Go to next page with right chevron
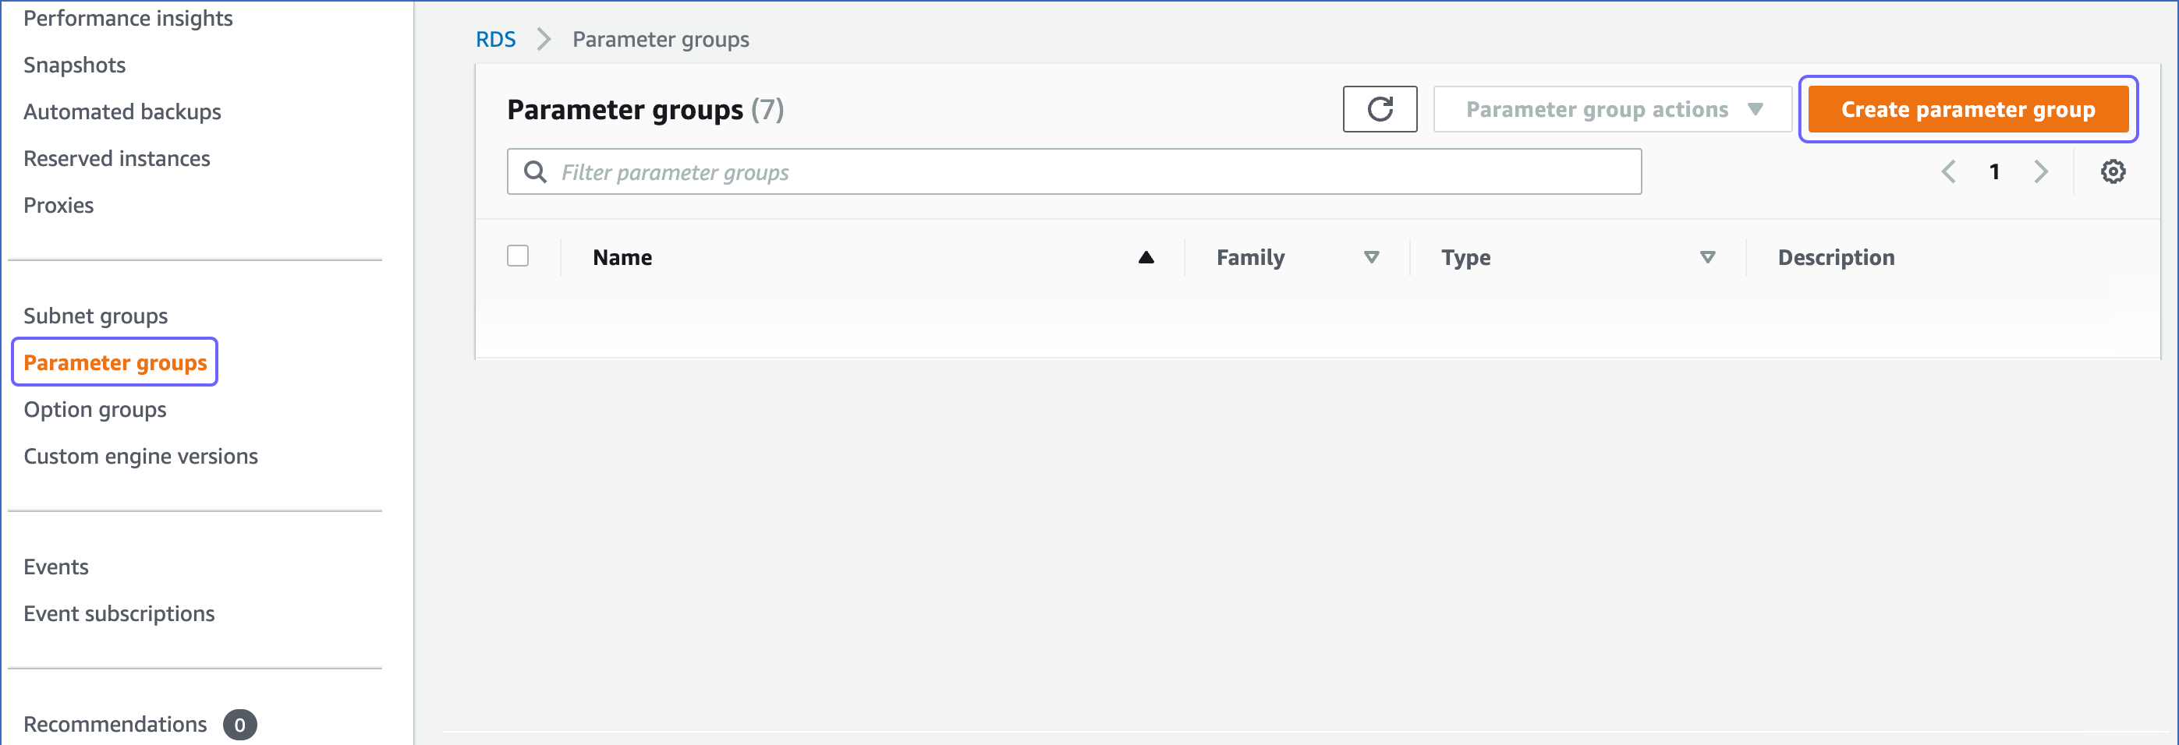Image resolution: width=2179 pixels, height=745 pixels. pos(2041,171)
